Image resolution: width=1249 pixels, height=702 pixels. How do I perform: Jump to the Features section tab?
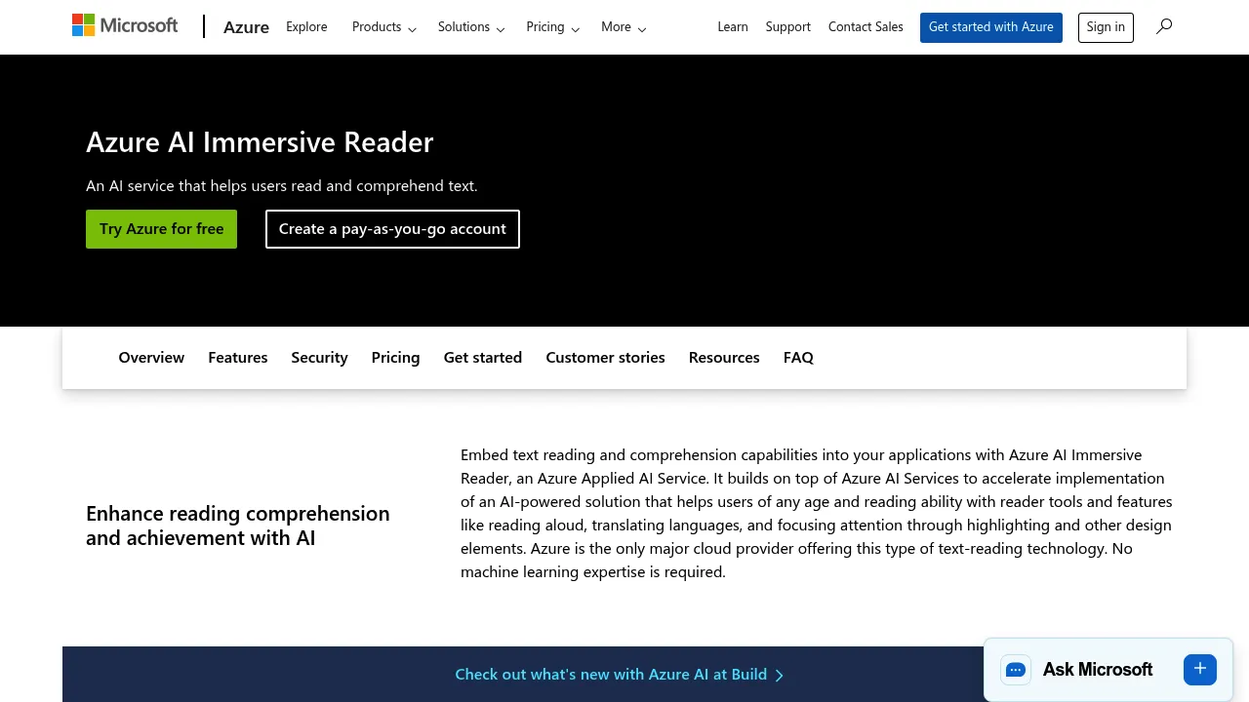point(238,358)
